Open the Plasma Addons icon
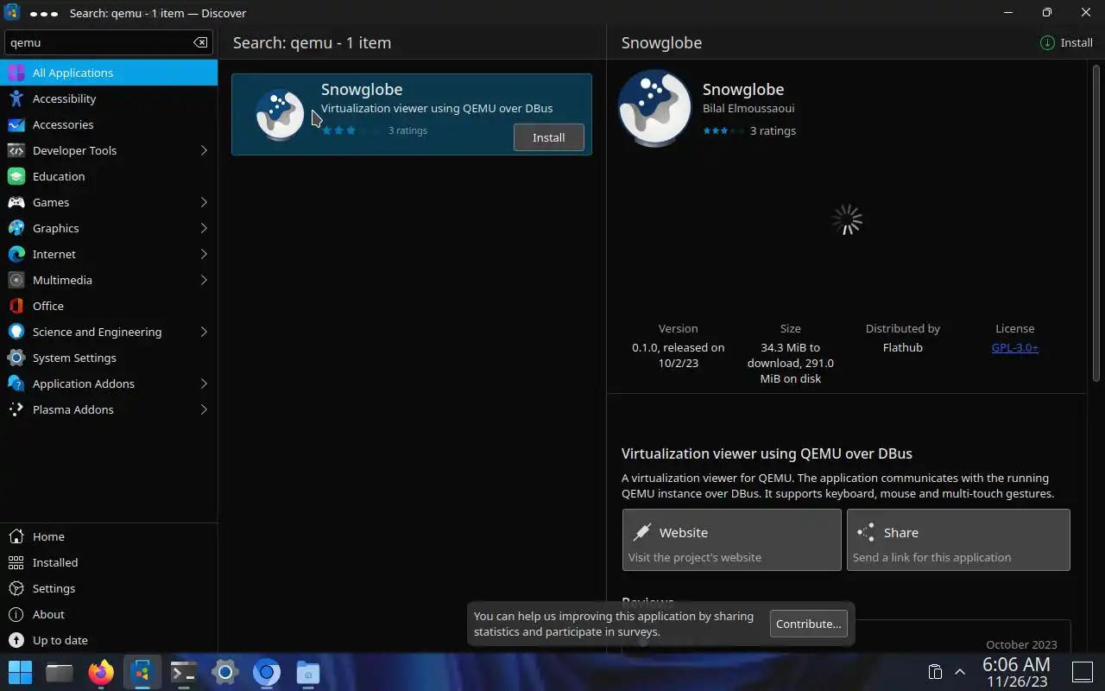 (16, 409)
